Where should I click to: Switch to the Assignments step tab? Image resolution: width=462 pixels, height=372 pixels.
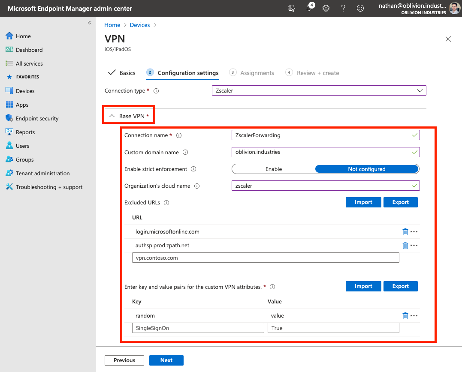[257, 73]
